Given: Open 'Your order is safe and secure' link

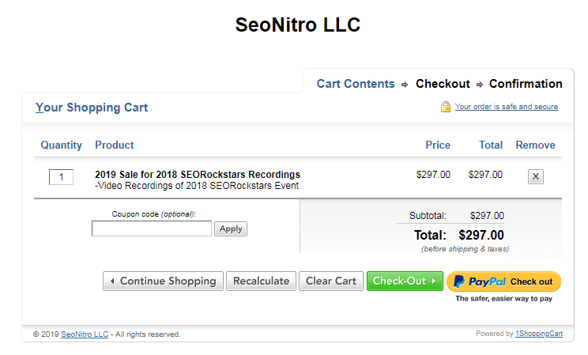Looking at the screenshot, I should [506, 107].
